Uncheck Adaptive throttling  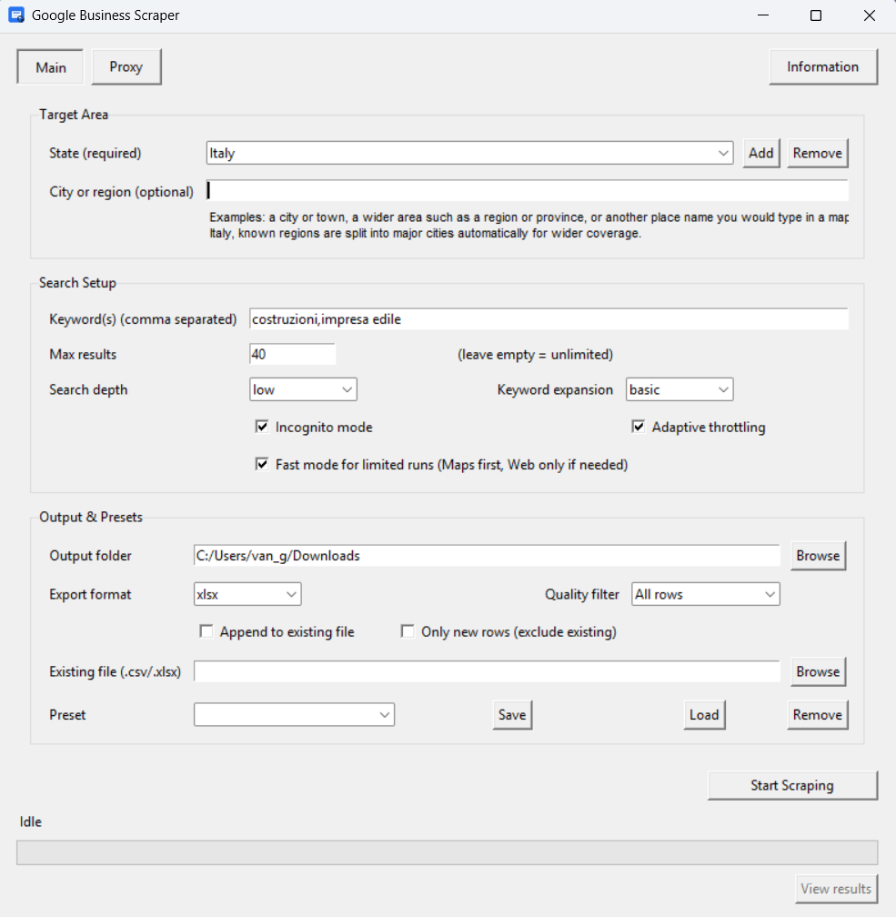[x=639, y=427]
